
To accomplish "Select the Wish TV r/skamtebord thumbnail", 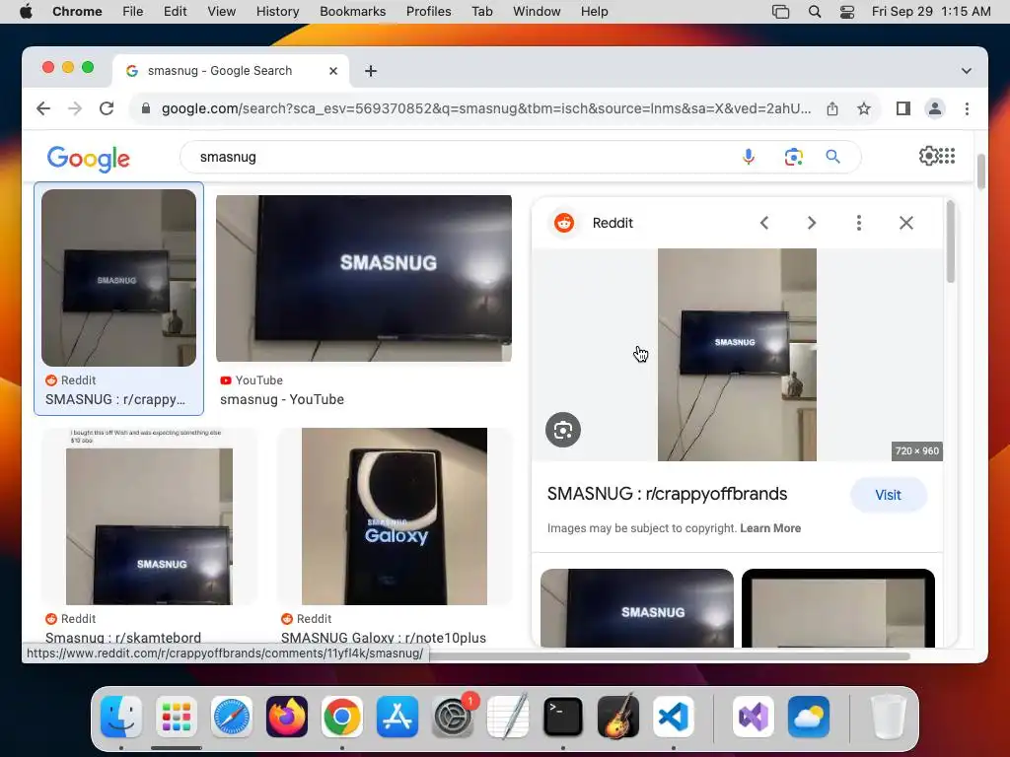I will (x=150, y=516).
